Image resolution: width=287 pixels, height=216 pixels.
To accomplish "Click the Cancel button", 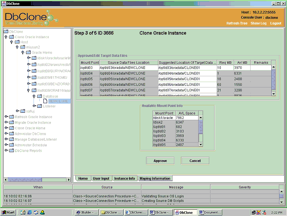I will pyautogui.click(x=195, y=161).
